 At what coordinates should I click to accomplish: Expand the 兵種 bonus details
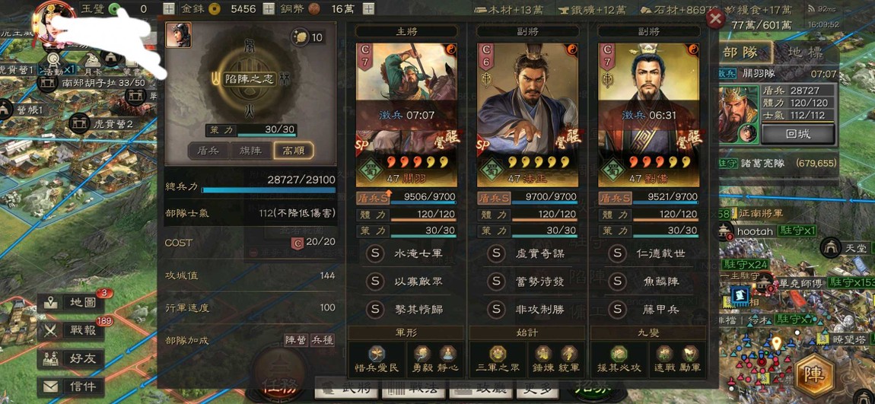pos(323,340)
